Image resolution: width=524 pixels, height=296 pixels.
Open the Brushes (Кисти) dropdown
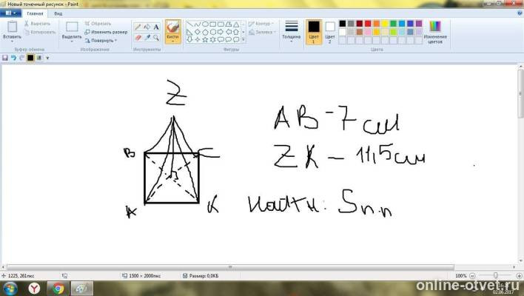tap(172, 32)
